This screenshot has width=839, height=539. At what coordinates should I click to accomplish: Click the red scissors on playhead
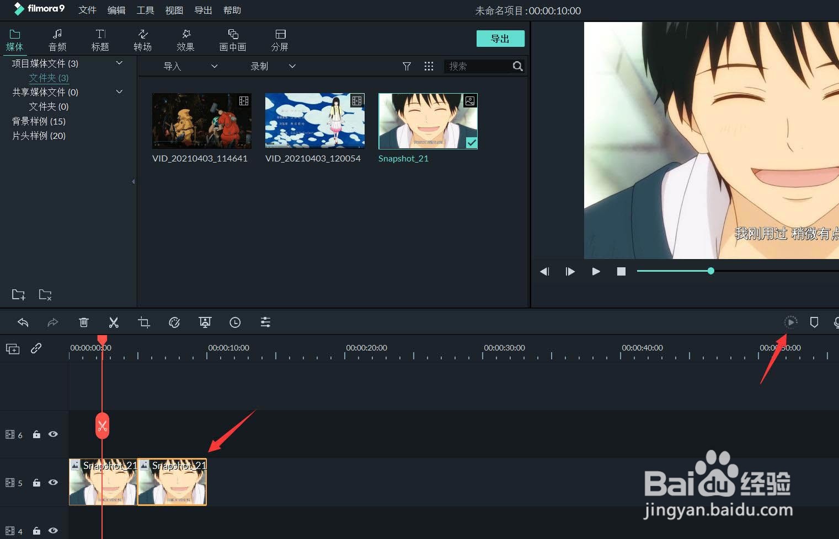(x=102, y=425)
